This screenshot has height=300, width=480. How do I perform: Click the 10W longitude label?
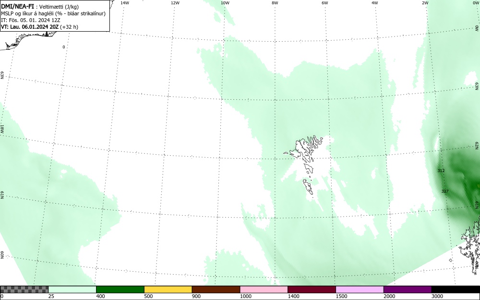(x=225, y=3)
